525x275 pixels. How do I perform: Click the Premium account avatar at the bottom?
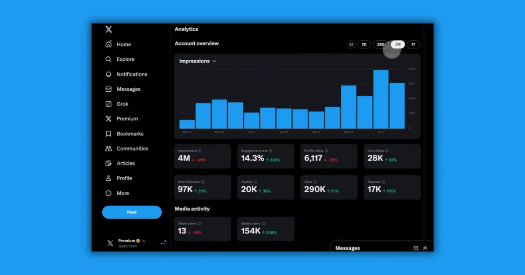point(110,243)
